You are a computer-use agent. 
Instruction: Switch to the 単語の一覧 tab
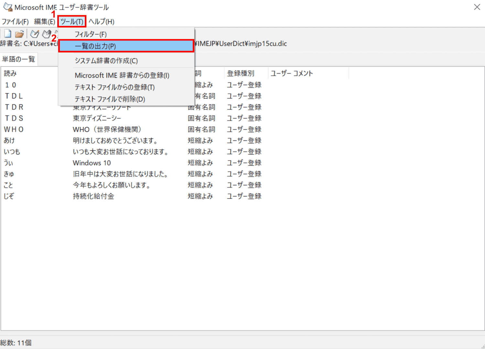19,59
